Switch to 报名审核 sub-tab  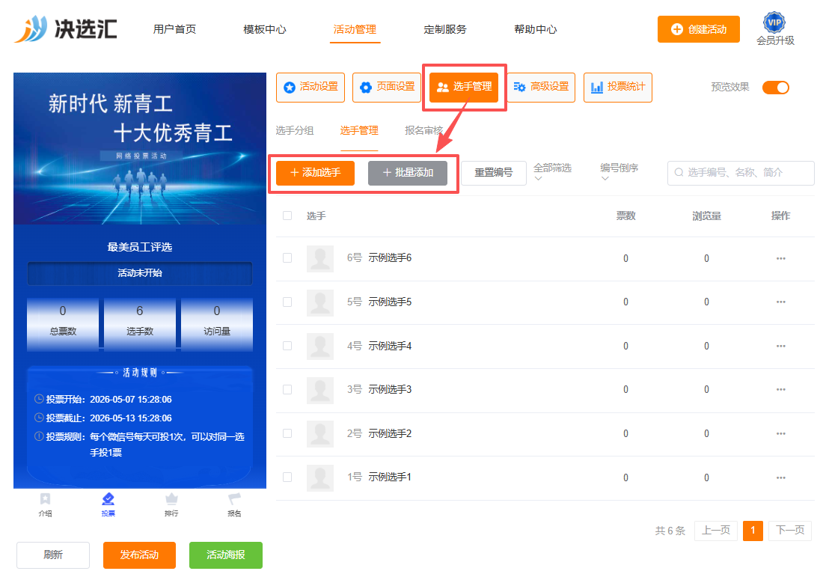click(423, 131)
